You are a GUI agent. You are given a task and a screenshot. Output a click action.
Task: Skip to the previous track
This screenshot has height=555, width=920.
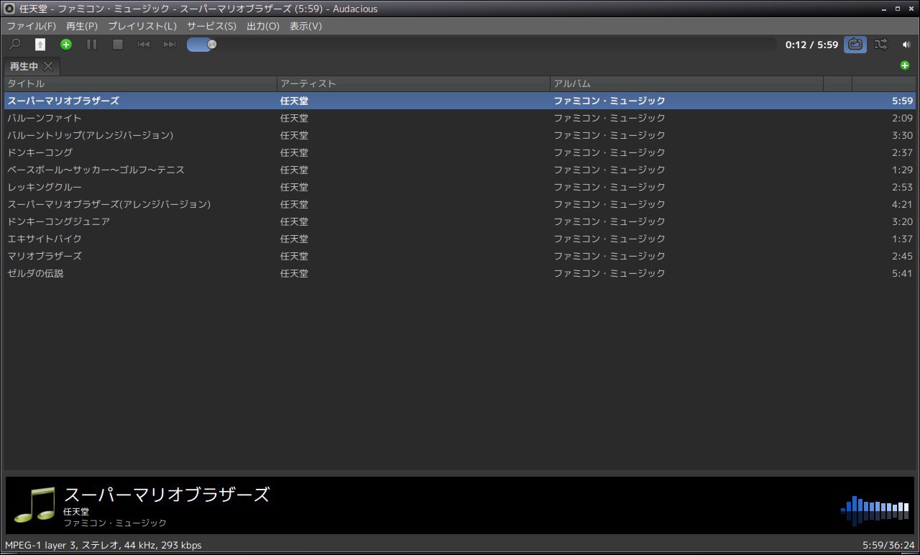coord(144,45)
